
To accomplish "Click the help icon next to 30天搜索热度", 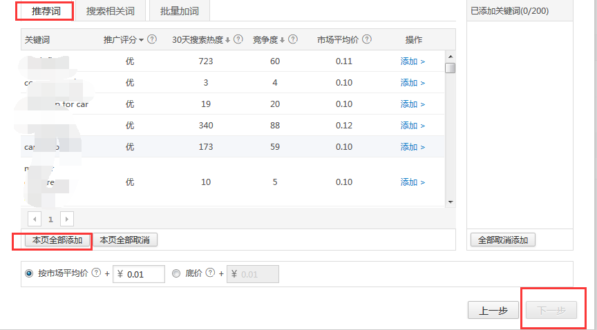I will [x=238, y=40].
